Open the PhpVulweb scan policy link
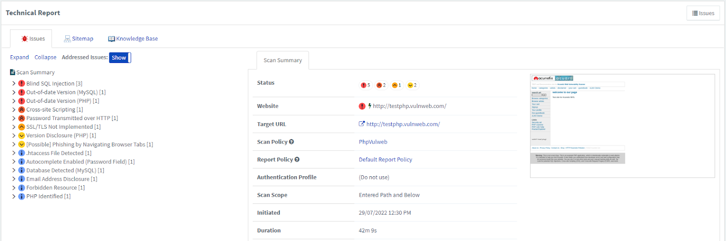The height and width of the screenshot is (241, 726). point(373,142)
